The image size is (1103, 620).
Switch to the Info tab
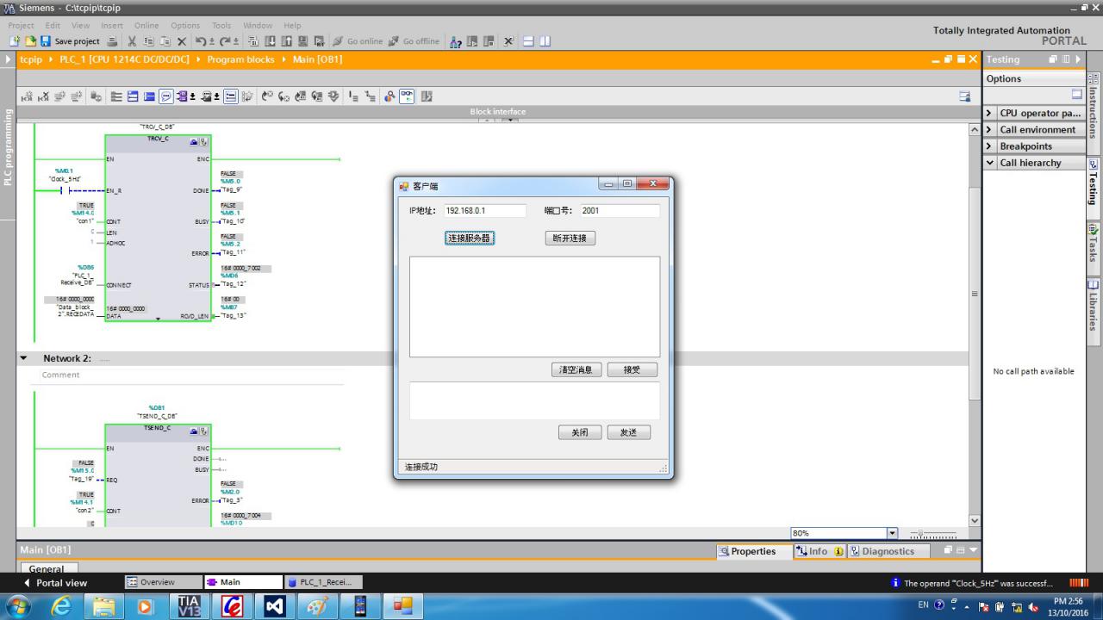pyautogui.click(x=819, y=551)
